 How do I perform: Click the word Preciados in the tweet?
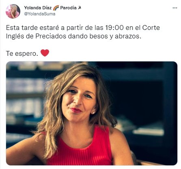51,36
